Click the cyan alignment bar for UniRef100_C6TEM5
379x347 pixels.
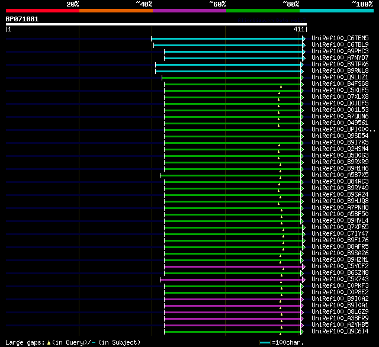tap(227, 38)
